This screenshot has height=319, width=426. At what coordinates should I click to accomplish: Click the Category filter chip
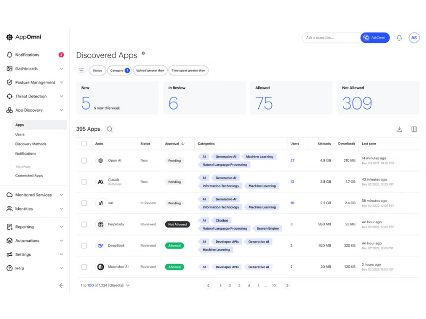coord(119,70)
